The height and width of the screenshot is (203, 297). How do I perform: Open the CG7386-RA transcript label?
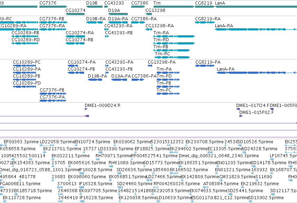pyautogui.click(x=144, y=19)
